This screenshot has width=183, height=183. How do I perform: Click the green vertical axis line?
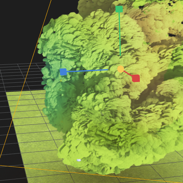(x=120, y=34)
